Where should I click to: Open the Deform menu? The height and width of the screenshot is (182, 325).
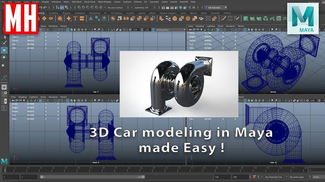coord(138,2)
